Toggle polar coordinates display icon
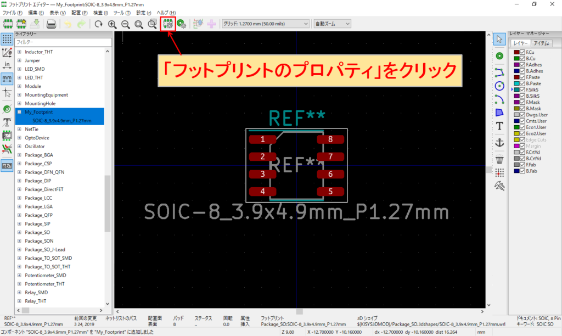Viewport: 562px width, 336px height. coord(7,52)
